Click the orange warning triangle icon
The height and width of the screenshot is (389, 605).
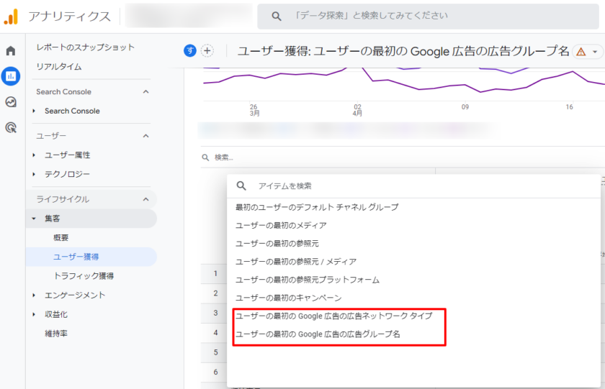point(581,52)
